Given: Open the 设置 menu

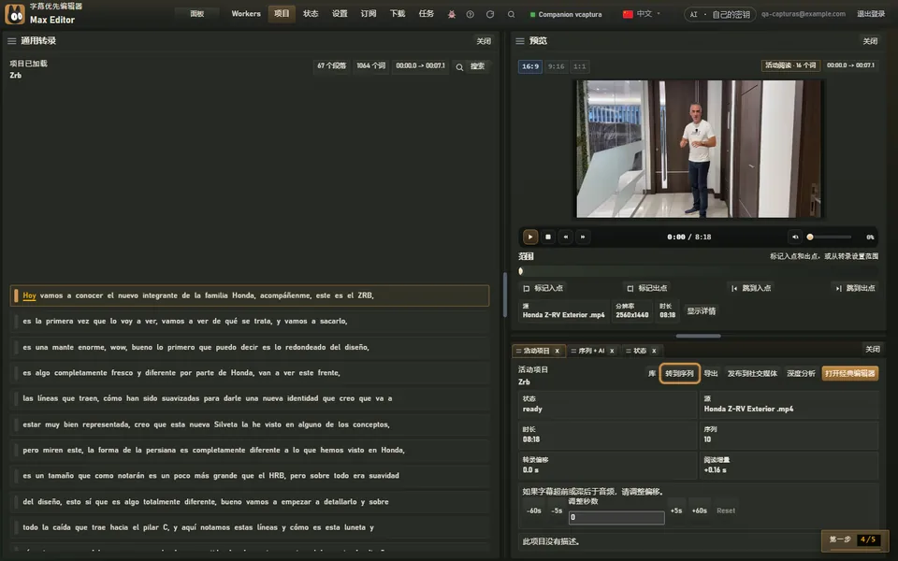Looking at the screenshot, I should click(340, 14).
